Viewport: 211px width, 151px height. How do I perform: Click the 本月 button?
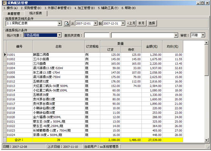(141, 23)
